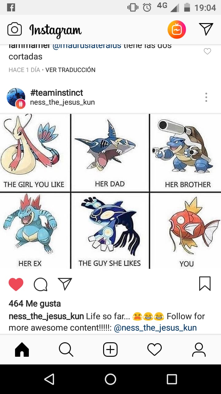
Task: Open #teaminstinct hashtag page
Action: click(56, 93)
